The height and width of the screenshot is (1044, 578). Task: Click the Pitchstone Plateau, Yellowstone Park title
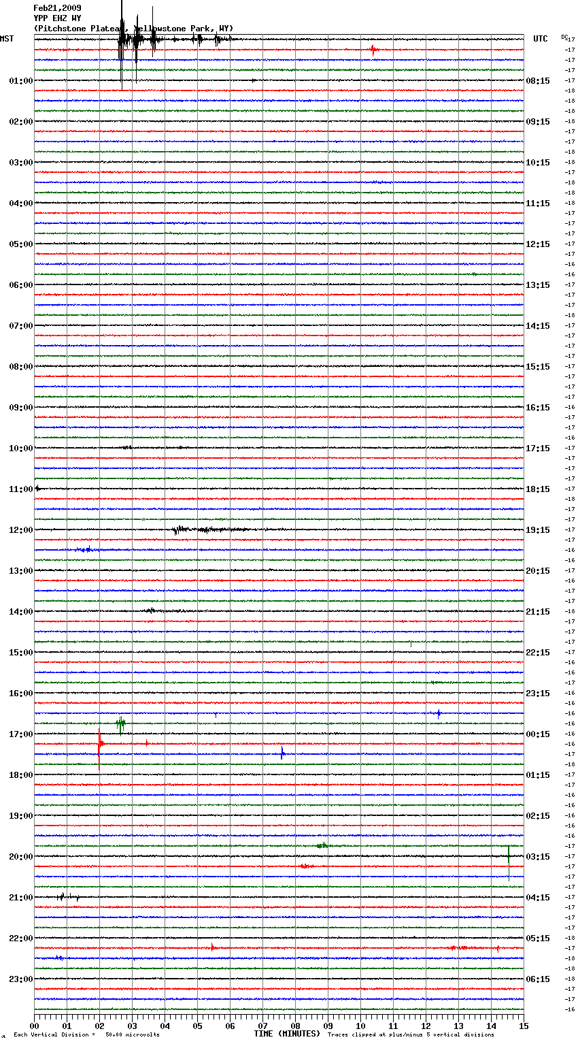tap(133, 29)
